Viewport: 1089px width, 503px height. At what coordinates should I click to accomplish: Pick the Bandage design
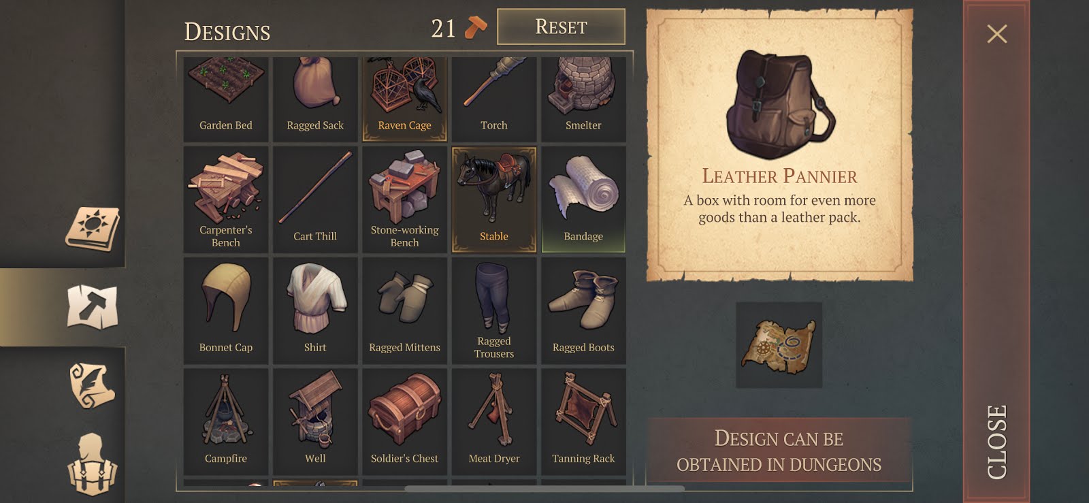tap(583, 199)
